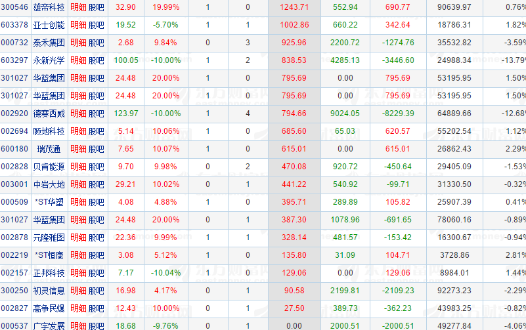The width and height of the screenshot is (526, 330).
Task: Click 明细 link for 亚士创能
Action: tap(78, 25)
